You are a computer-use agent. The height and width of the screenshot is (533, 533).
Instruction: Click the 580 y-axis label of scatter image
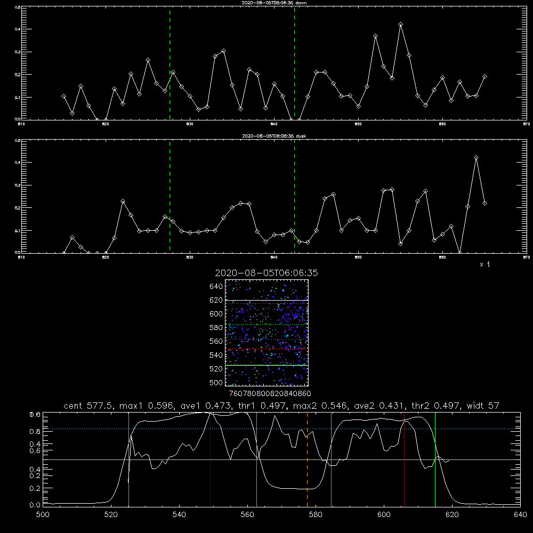pos(216,328)
